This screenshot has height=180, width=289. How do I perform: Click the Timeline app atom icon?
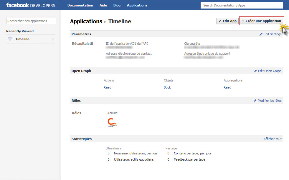click(10, 39)
